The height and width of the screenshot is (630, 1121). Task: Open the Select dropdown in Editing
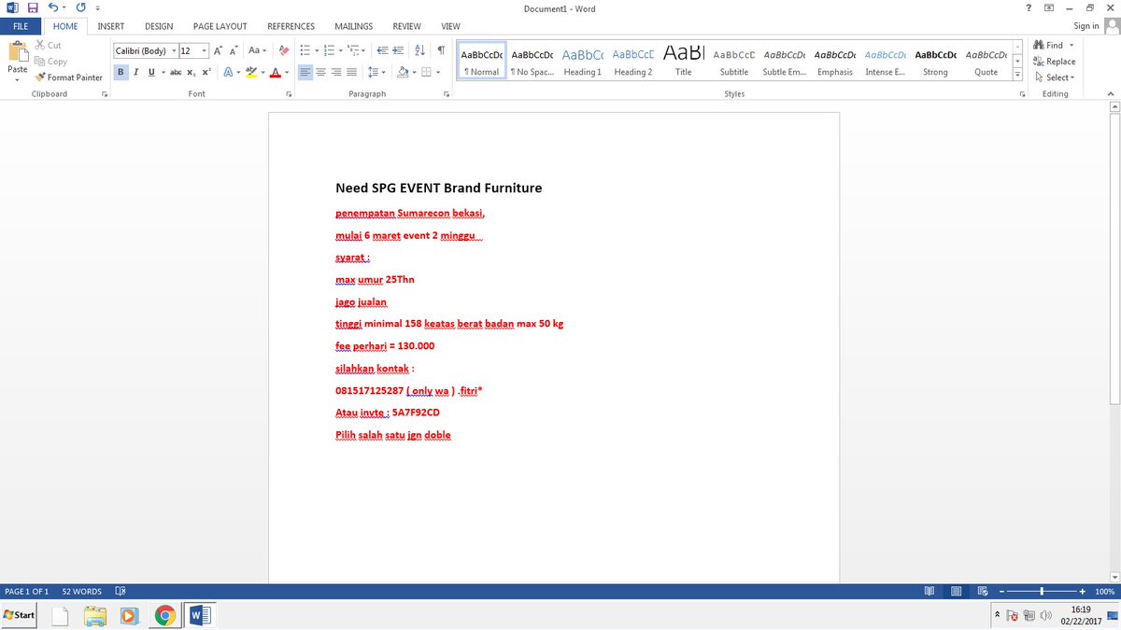1056,77
